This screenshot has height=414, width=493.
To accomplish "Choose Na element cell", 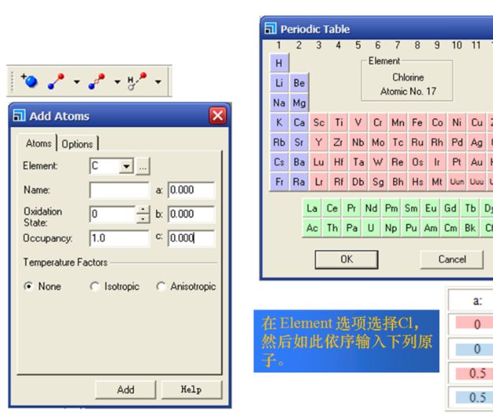I will (x=280, y=103).
